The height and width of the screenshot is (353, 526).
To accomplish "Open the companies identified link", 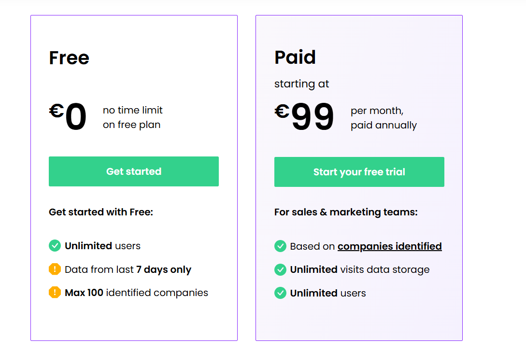I will (x=389, y=246).
